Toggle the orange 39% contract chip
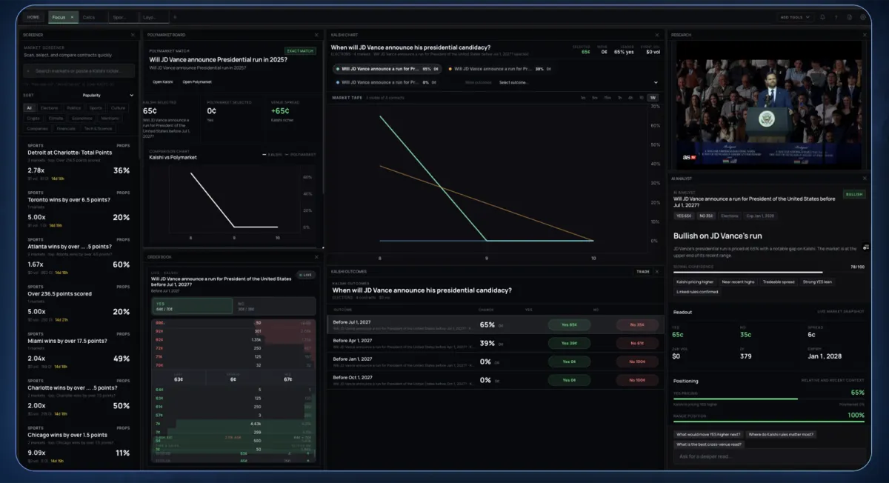 [502, 68]
